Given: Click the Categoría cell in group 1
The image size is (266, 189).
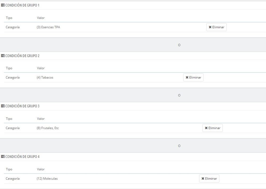Looking at the screenshot, I should click(13, 27).
